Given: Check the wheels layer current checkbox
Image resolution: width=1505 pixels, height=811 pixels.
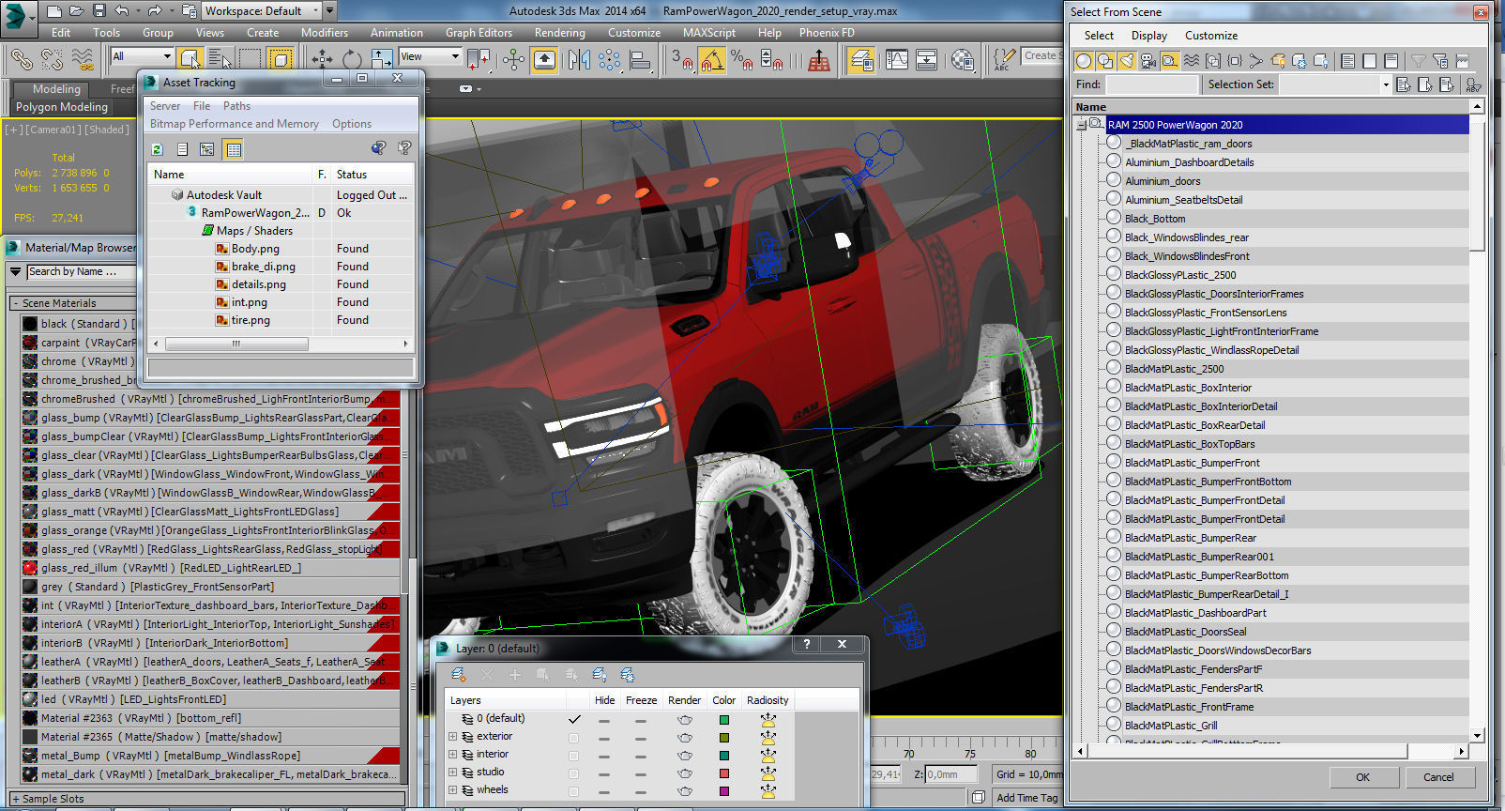Looking at the screenshot, I should (573, 791).
